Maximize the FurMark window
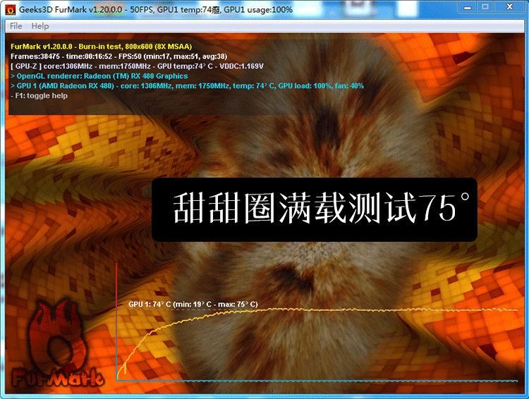Image resolution: width=529 pixels, height=399 pixels. coord(485,8)
